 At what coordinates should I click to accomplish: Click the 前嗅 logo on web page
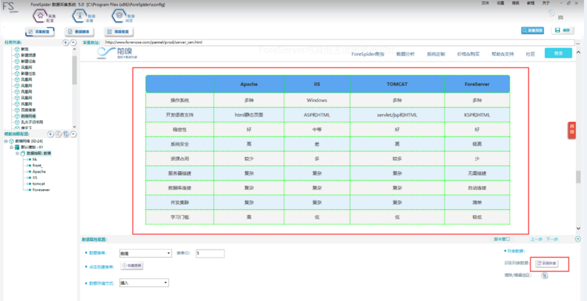coord(117,53)
